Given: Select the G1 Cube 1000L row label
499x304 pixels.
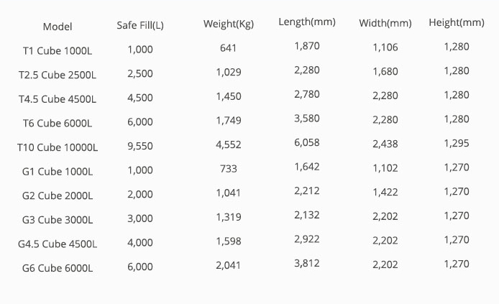Looking at the screenshot, I should 58,172.
